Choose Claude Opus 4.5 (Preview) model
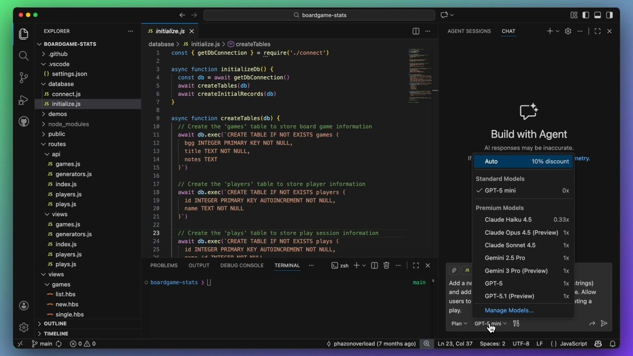This screenshot has height=356, width=633. coord(523,233)
